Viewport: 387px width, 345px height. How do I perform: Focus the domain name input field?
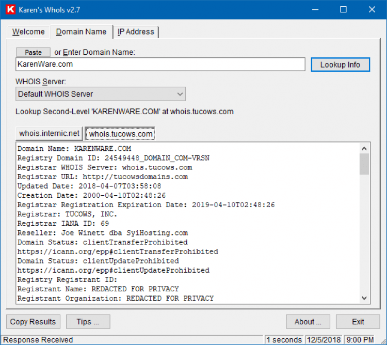160,65
